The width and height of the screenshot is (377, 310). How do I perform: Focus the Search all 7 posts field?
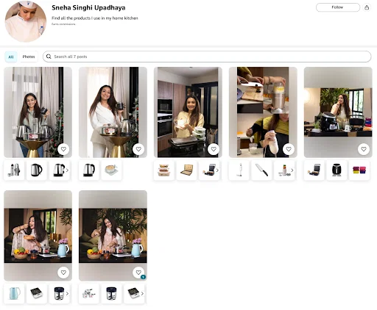tap(207, 57)
